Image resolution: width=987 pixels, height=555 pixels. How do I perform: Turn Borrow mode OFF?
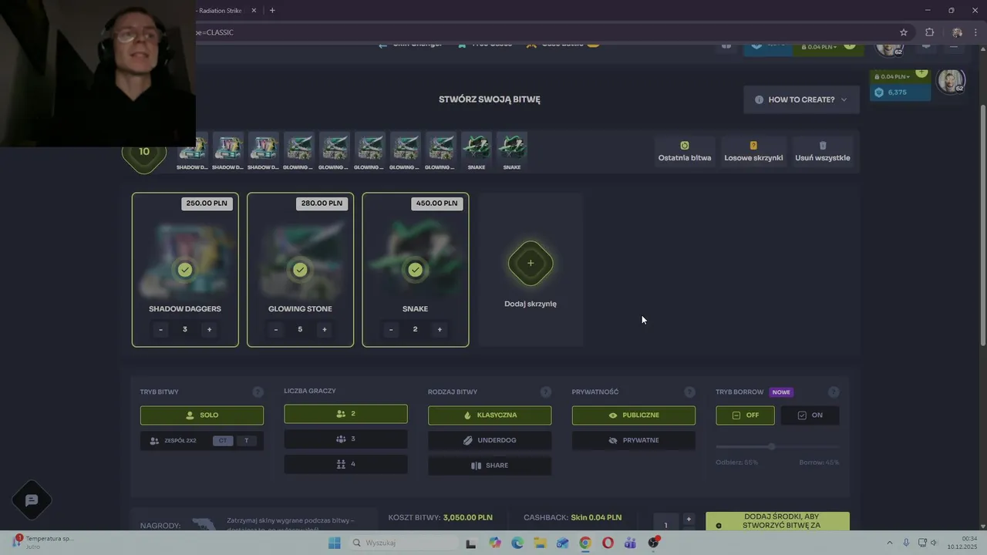tap(745, 415)
